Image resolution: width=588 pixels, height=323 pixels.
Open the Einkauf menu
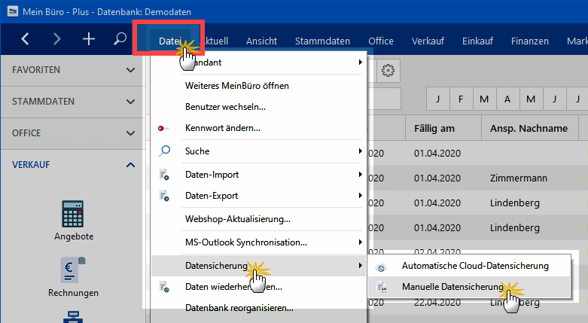[477, 41]
